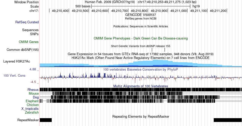242x126 pixels.
Task: Click the 49,210,600 ruler position
Action: 100,11
